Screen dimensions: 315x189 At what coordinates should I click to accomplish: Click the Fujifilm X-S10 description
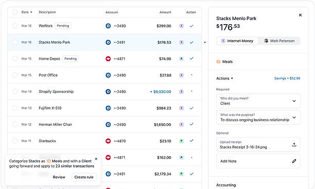coord(50,108)
